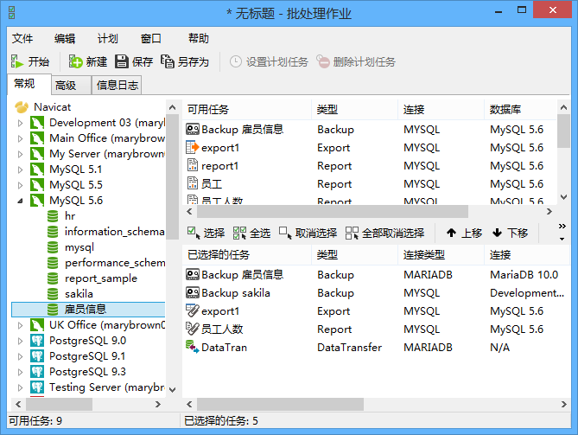Click the backup icon of selected Backup sakila
578x435 pixels.
[x=193, y=292]
